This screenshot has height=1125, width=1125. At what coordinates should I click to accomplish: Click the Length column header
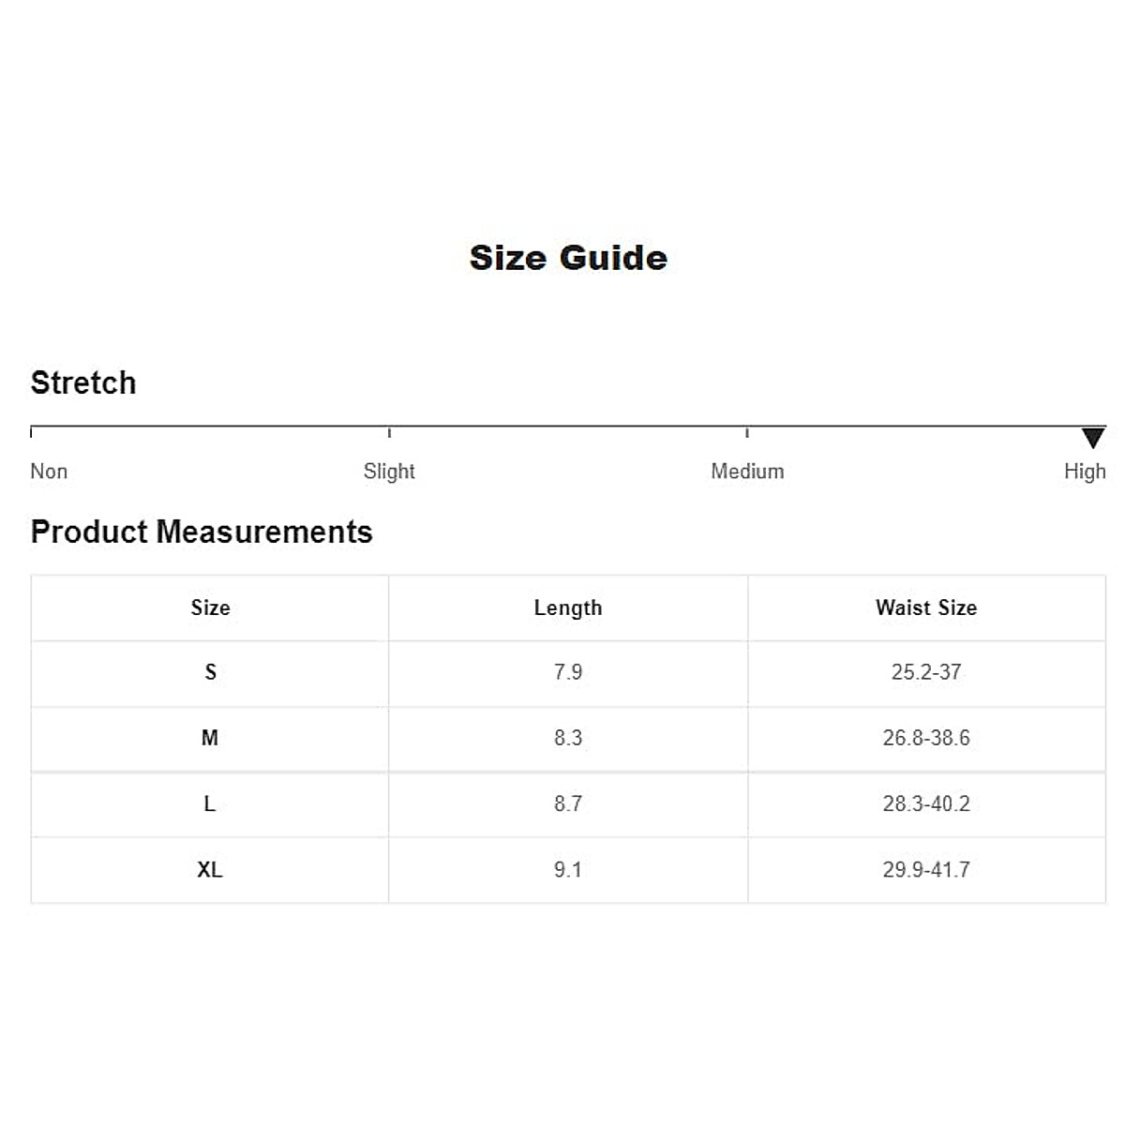pos(568,607)
